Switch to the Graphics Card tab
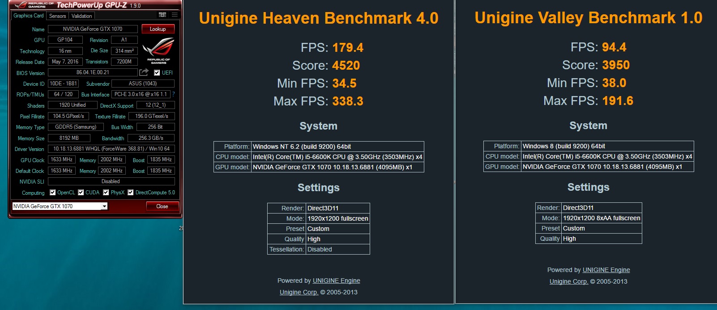The image size is (717, 310). (29, 16)
